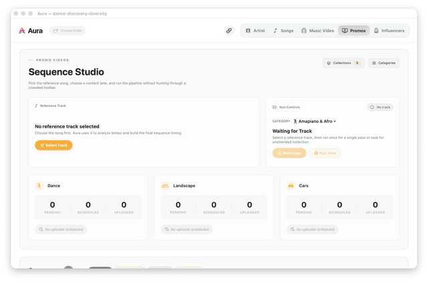428x282 pixels.
Task: Click the Cars card icon
Action: pos(291,186)
